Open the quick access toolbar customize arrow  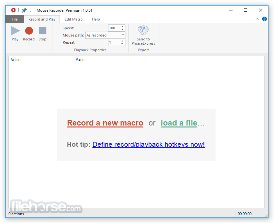30,11
